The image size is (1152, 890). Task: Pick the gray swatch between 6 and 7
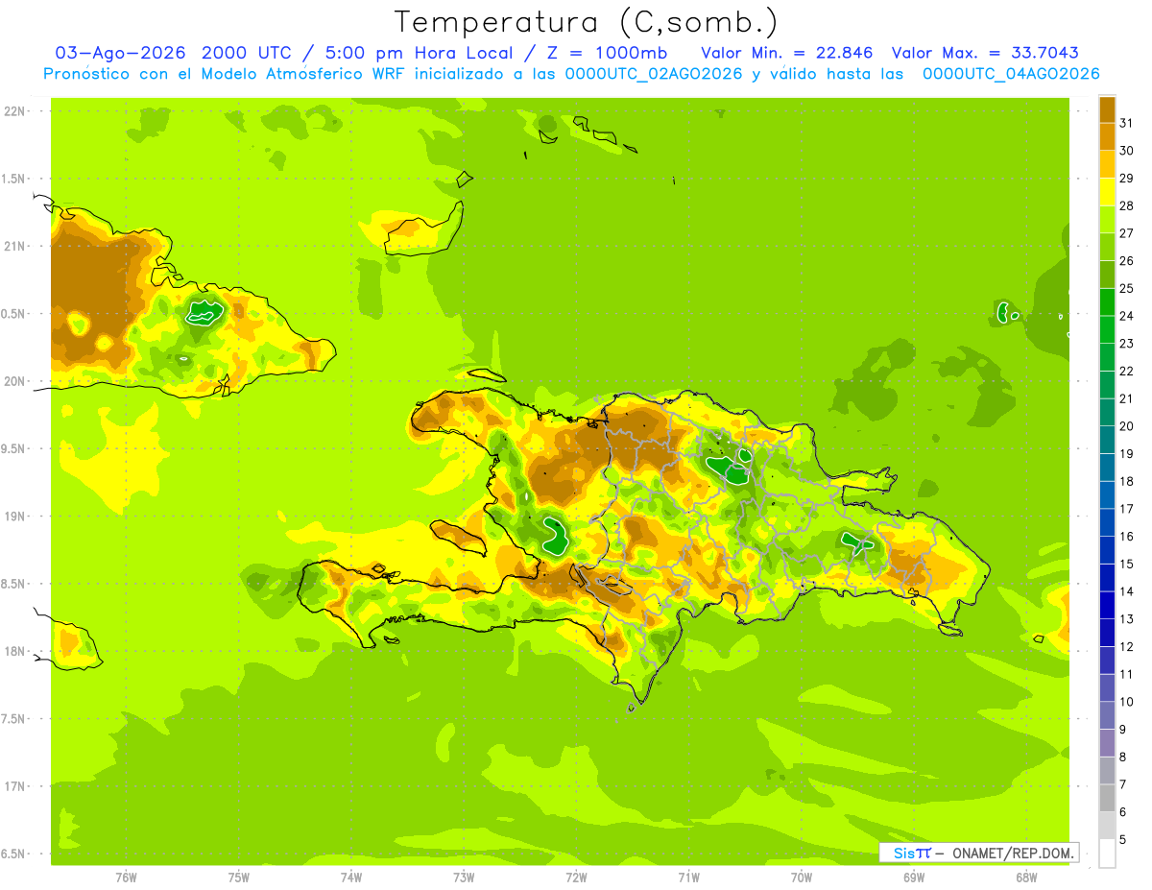click(x=1107, y=799)
